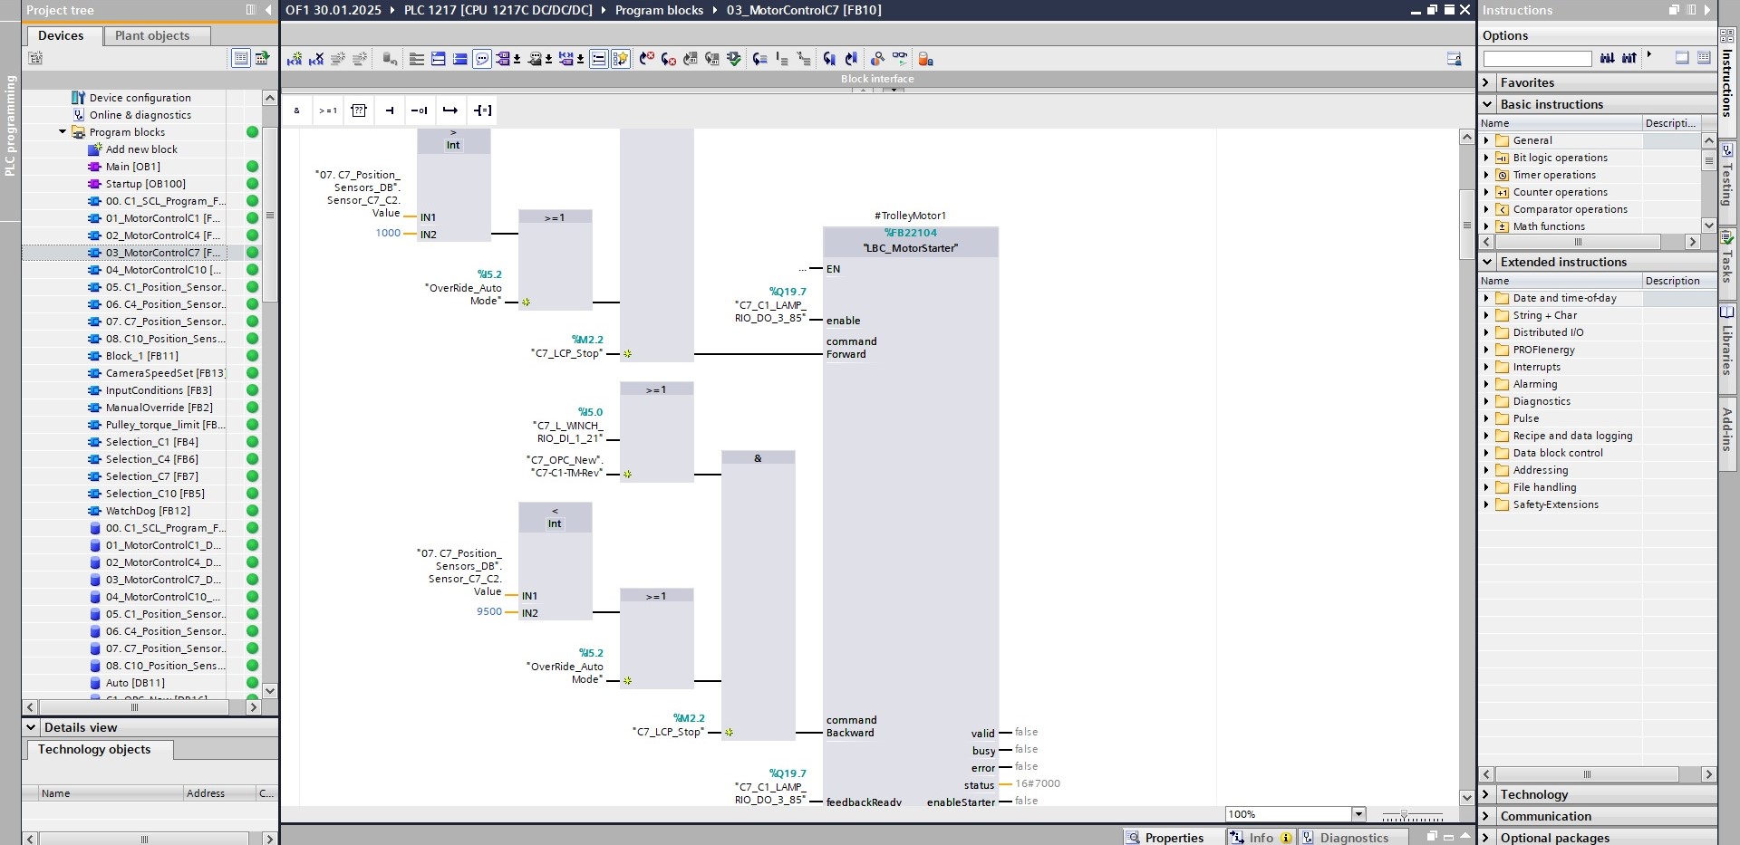This screenshot has height=845, width=1740.
Task: Click the instruction search field under Options
Action: click(1536, 58)
